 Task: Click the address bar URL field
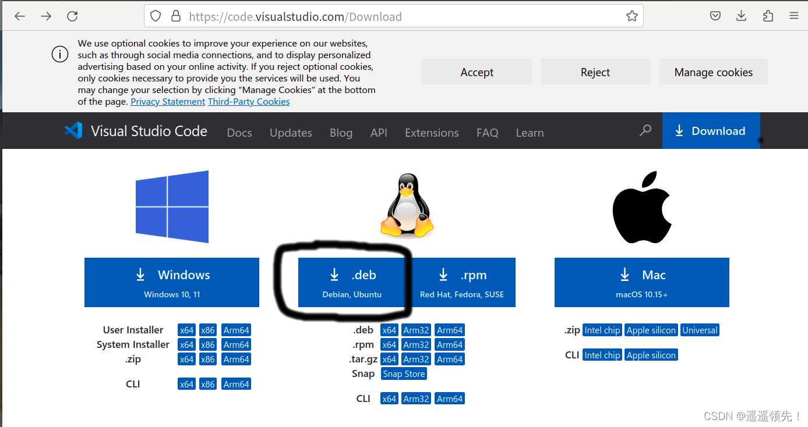pos(394,16)
